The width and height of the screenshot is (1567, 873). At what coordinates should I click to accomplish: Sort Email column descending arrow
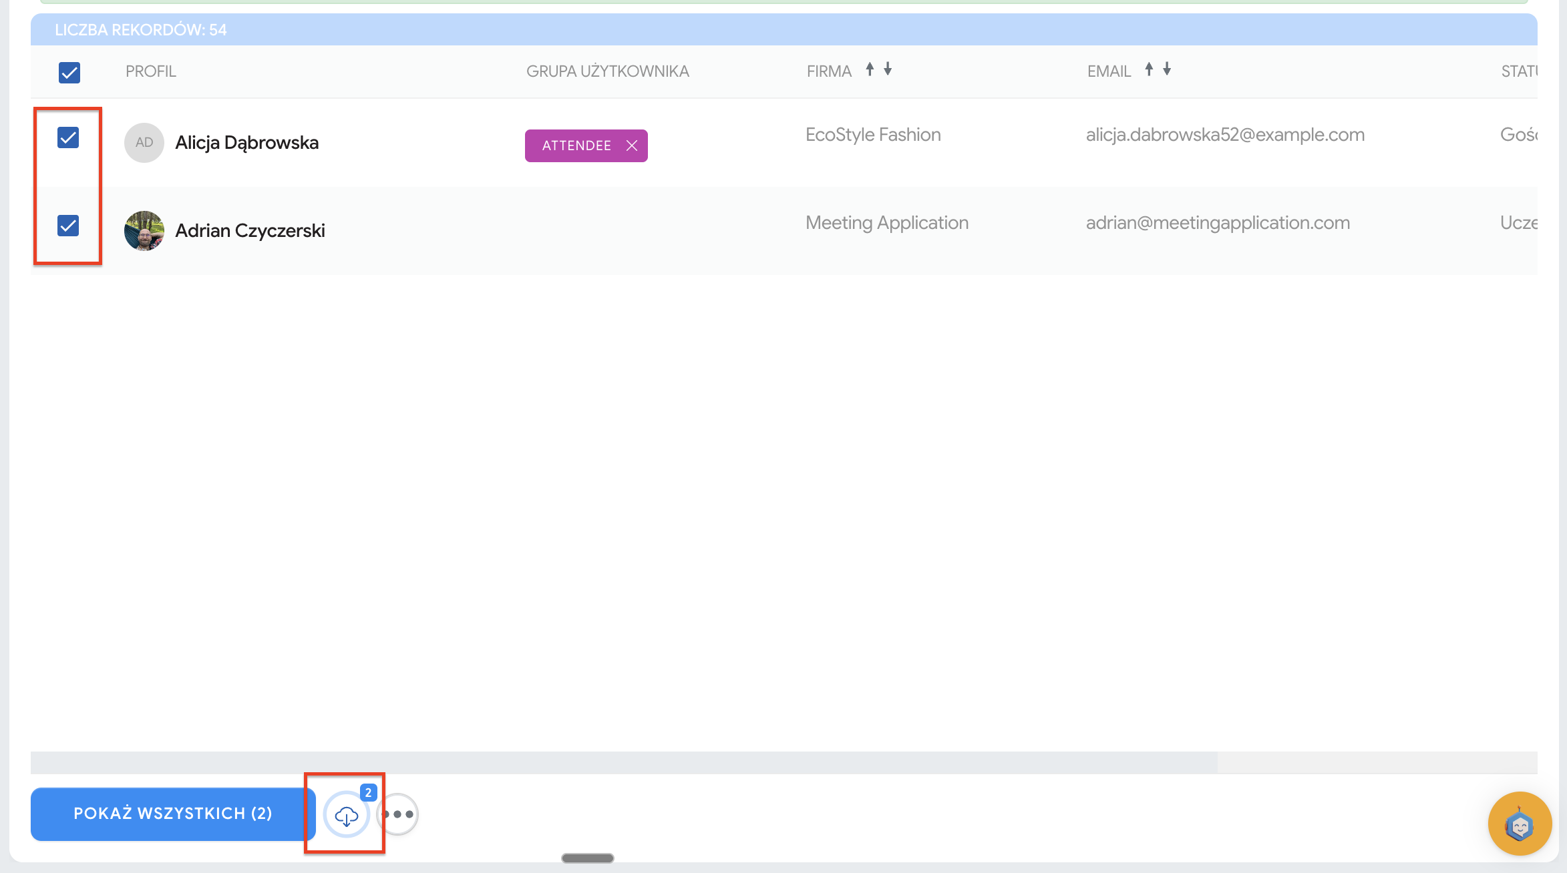click(1167, 69)
